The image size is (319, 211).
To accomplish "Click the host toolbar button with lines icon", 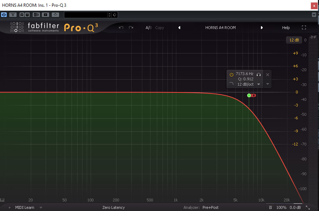I will (46, 15).
